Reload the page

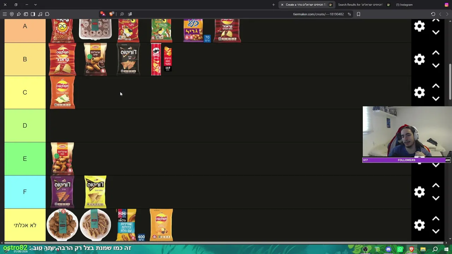click(x=433, y=14)
